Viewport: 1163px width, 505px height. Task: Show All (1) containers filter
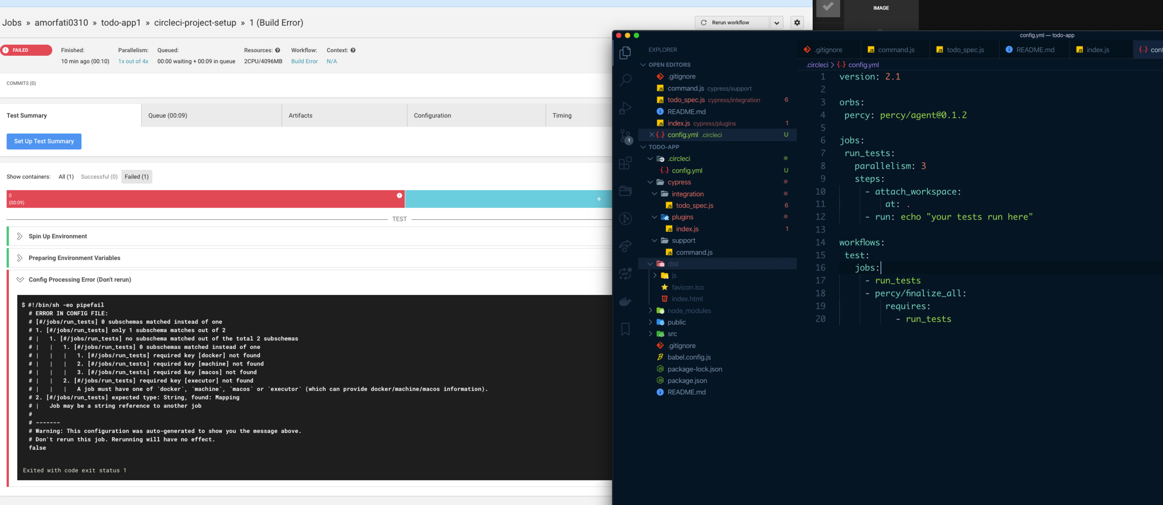click(x=66, y=177)
